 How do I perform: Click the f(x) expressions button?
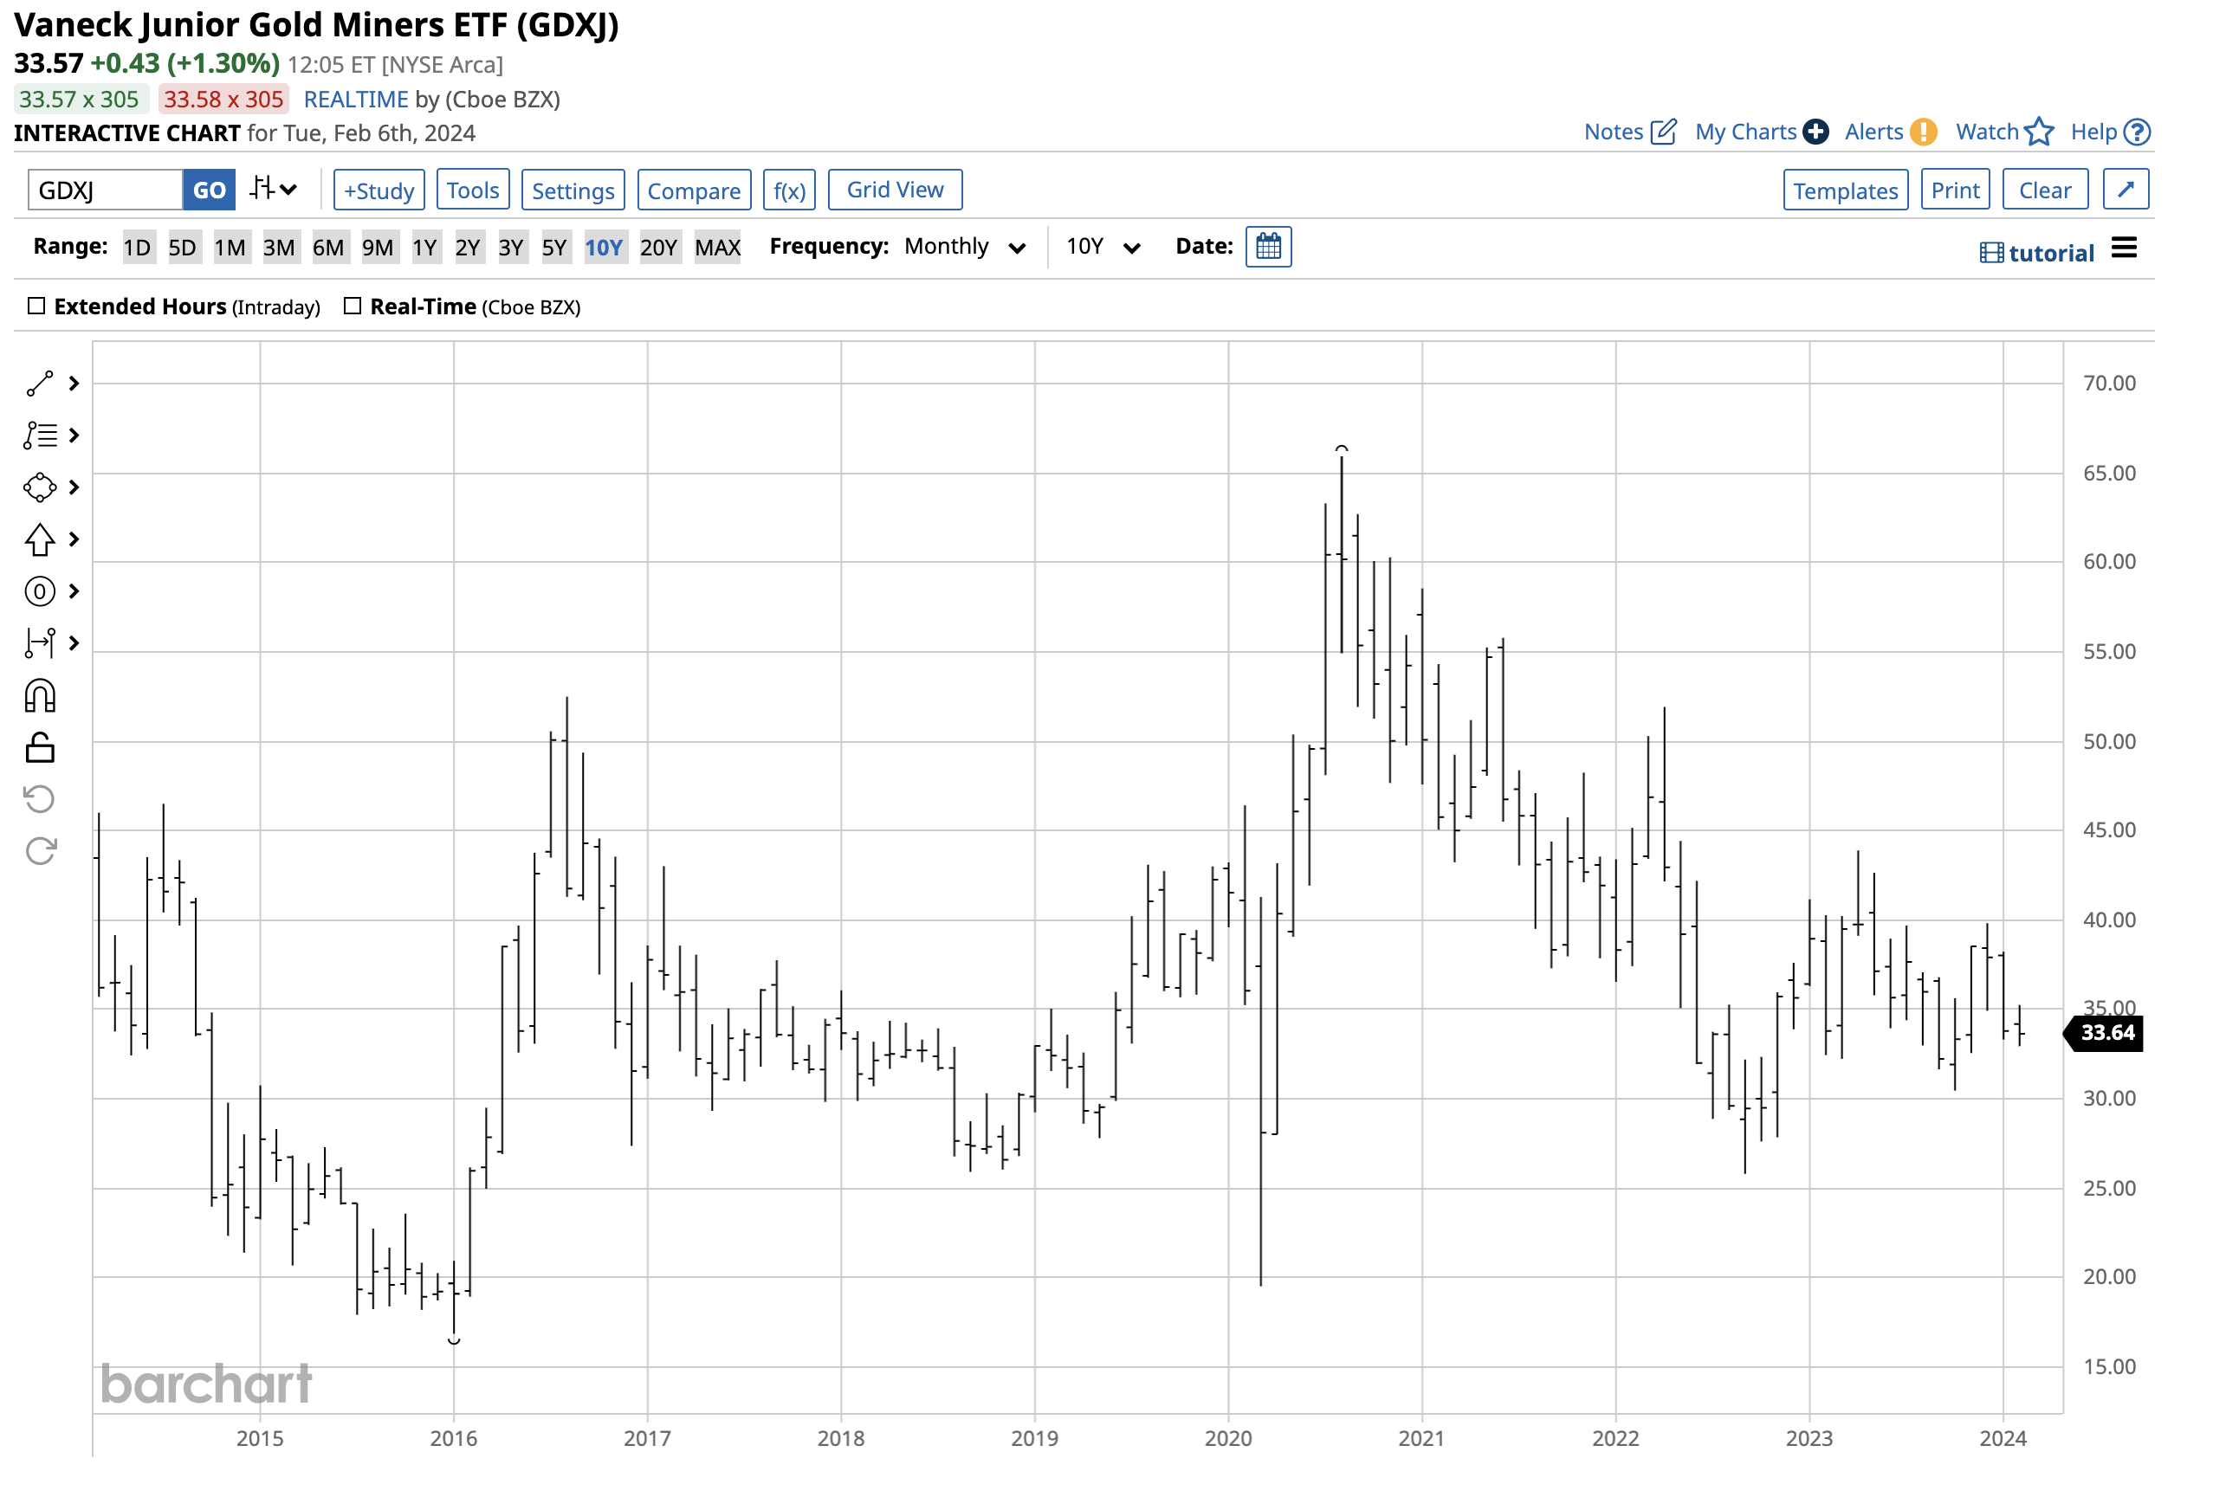click(789, 190)
